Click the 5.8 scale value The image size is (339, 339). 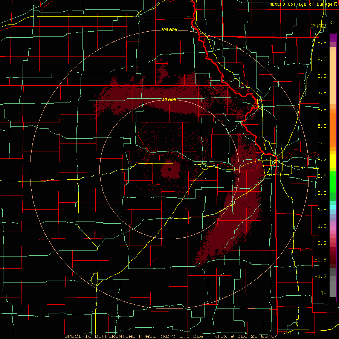point(322,126)
